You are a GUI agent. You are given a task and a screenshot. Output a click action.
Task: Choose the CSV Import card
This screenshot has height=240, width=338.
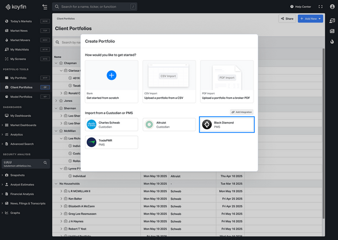point(169,81)
